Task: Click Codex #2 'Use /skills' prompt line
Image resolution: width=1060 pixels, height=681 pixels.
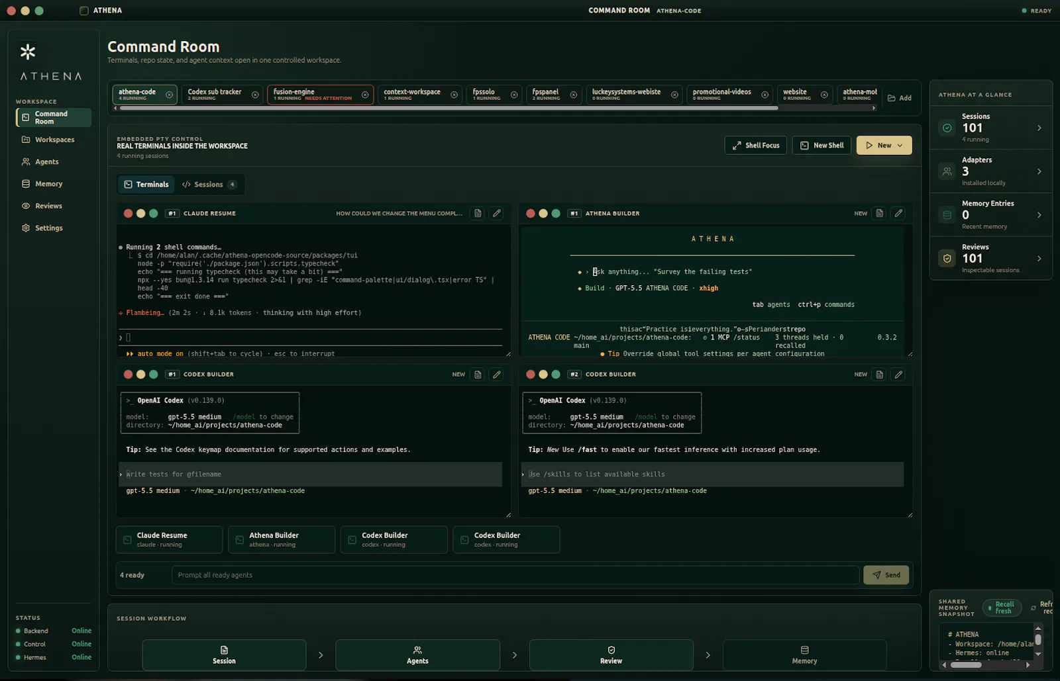Action: (x=712, y=475)
